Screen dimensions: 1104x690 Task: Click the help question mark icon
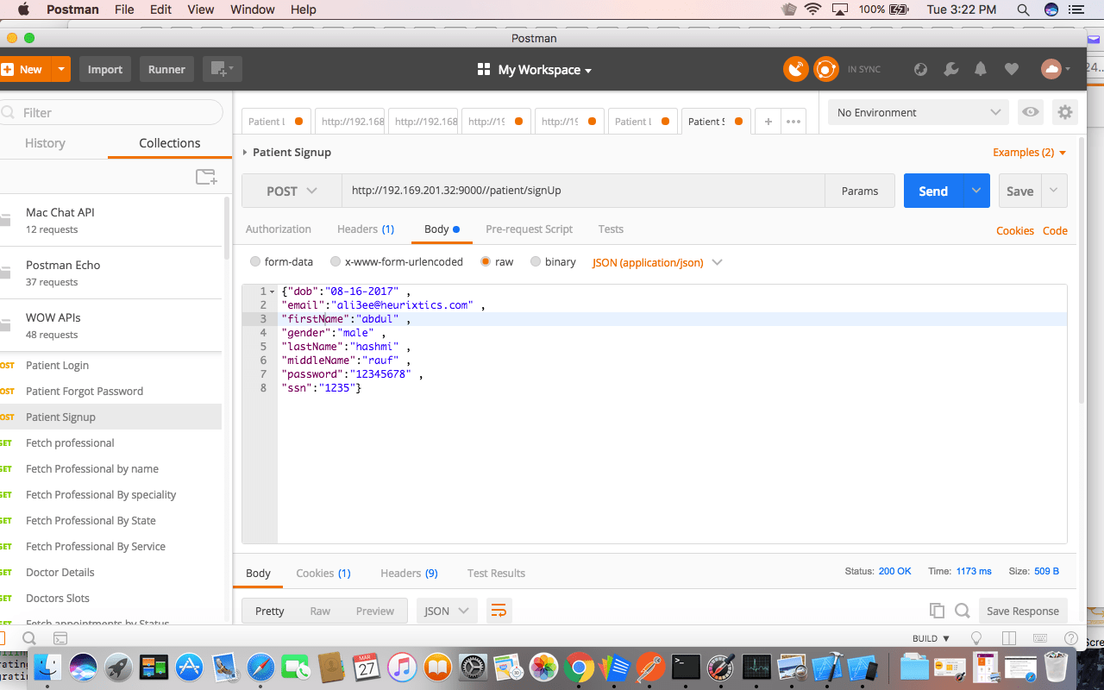click(x=1070, y=638)
